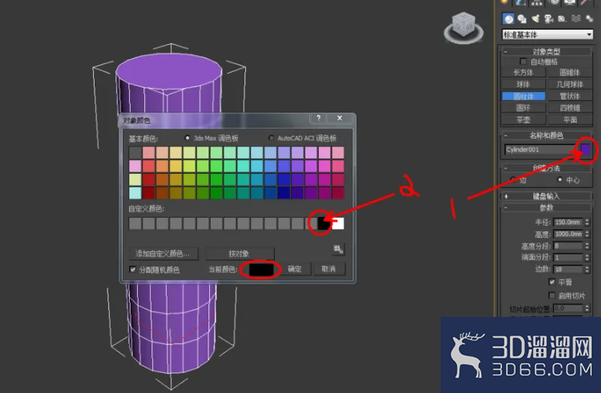This screenshot has height=393, width=601.
Task: Click the 球体 button
Action: pyautogui.click(x=523, y=84)
